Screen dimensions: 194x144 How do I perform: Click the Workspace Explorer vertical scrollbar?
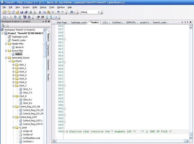click(x=45, y=78)
